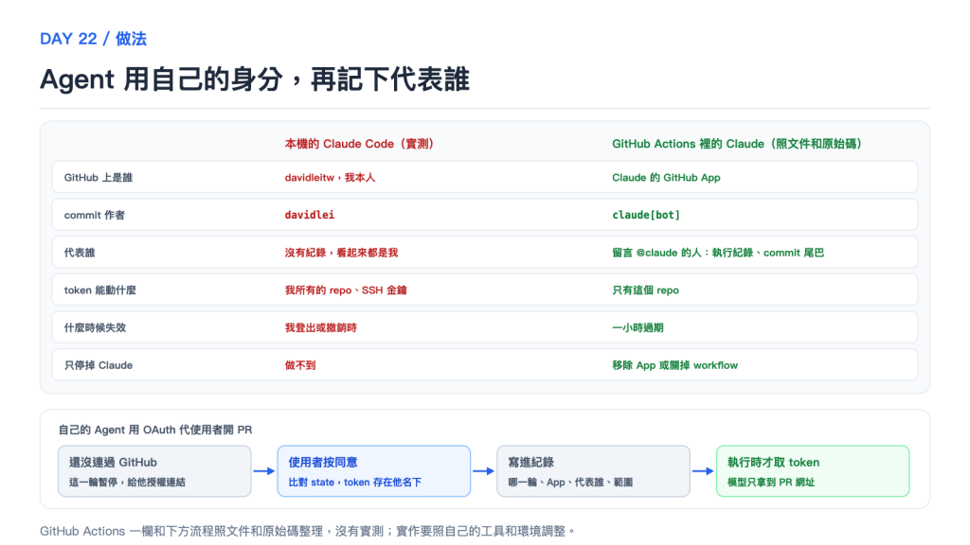
Task: Select the row label 'token 能動什麼'
Action: 99,290
